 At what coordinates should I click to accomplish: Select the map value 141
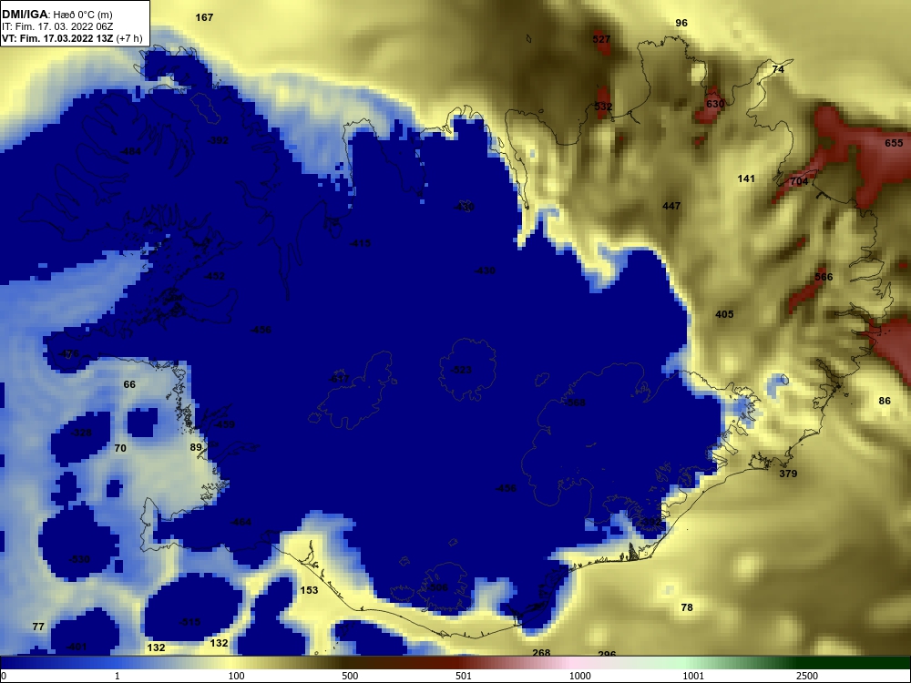[x=746, y=178]
